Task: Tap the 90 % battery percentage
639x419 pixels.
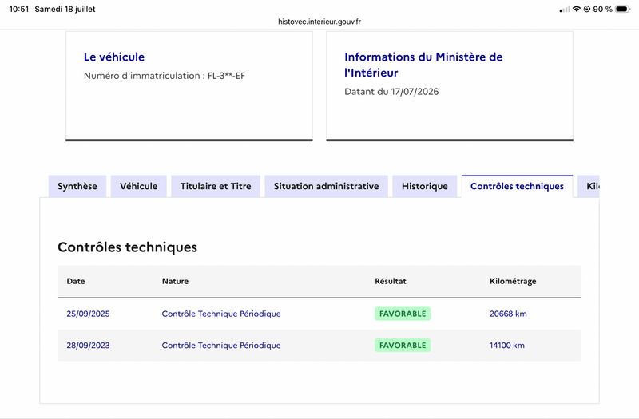Action: pos(603,9)
